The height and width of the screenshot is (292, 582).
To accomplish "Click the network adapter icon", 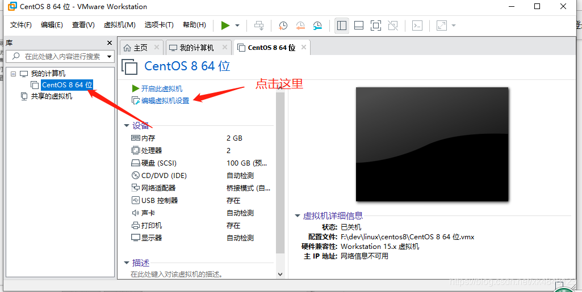I will coord(136,188).
